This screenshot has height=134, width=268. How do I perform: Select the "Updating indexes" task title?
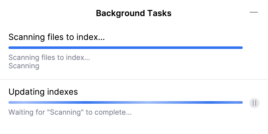pos(43,92)
